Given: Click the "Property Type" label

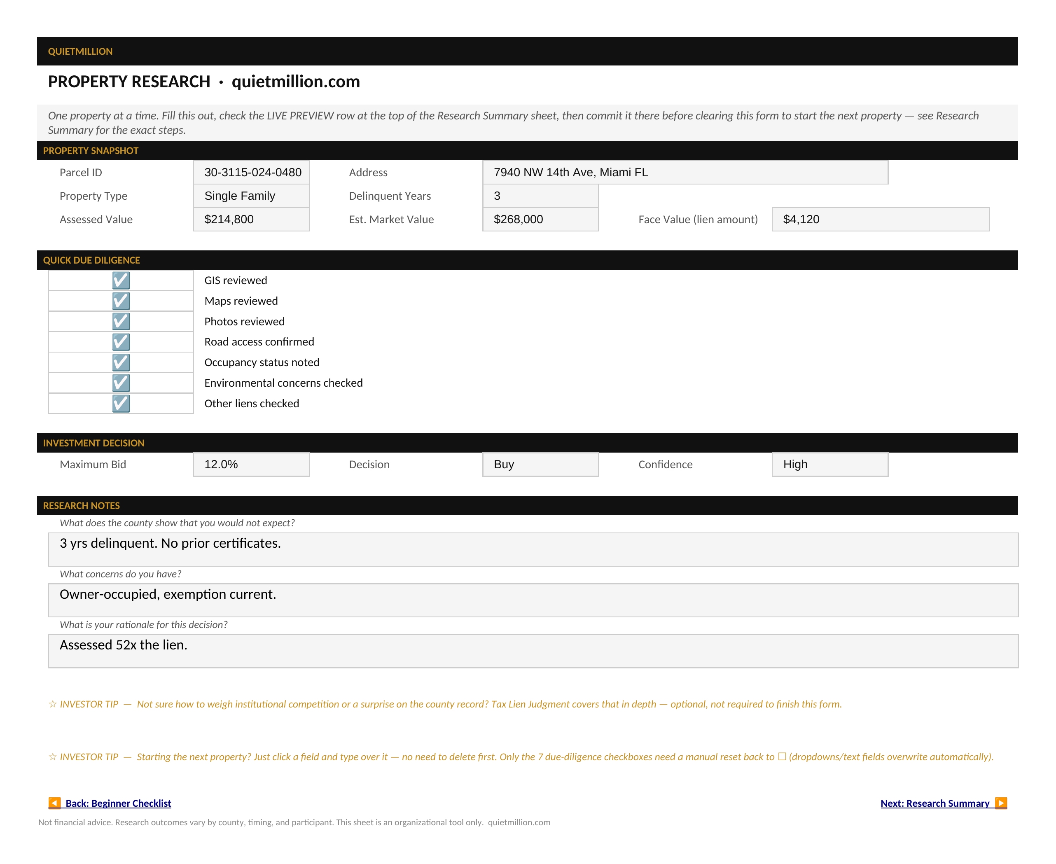Looking at the screenshot, I should 93,196.
